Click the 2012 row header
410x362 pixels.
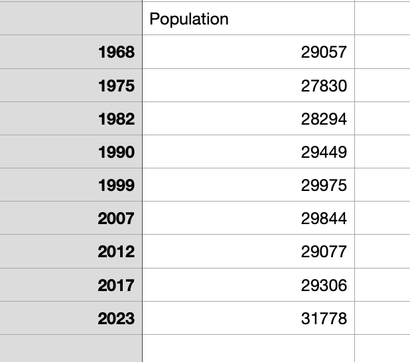coord(71,252)
